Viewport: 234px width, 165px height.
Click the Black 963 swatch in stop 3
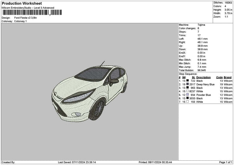[x=188, y=88]
